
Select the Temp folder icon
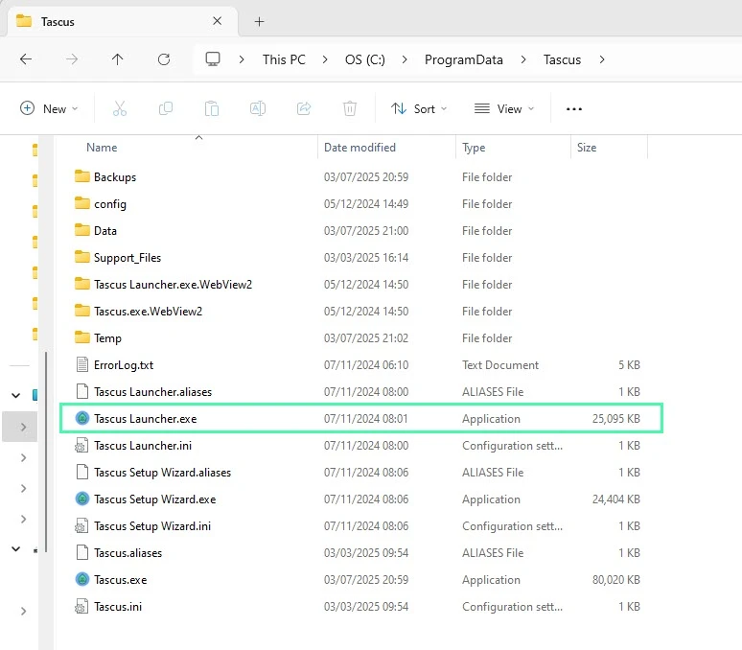tap(82, 337)
